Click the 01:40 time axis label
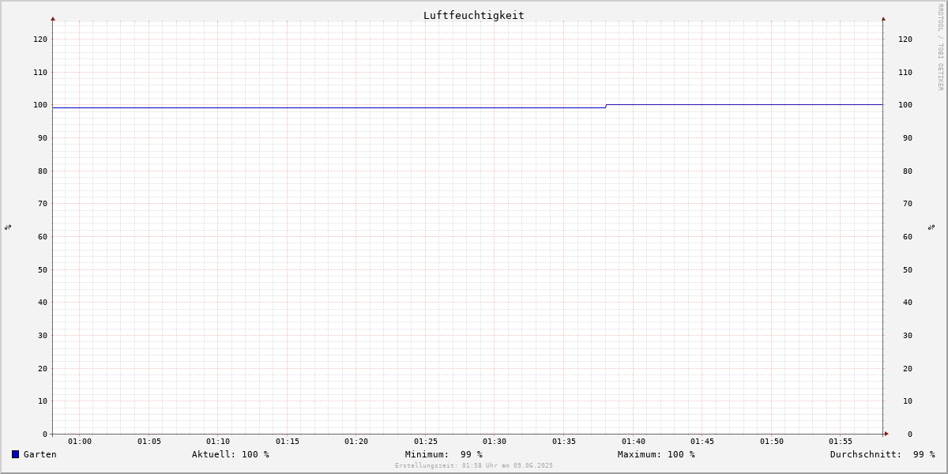 point(634,442)
